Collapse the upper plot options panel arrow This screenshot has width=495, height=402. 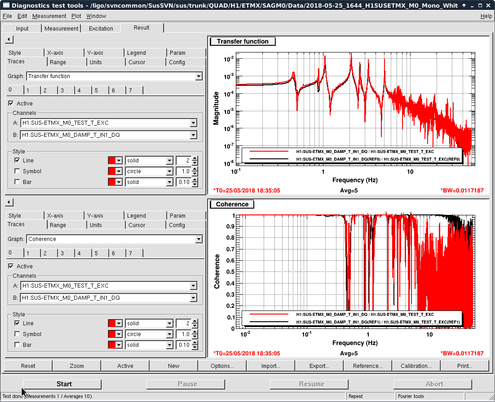(x=9, y=39)
